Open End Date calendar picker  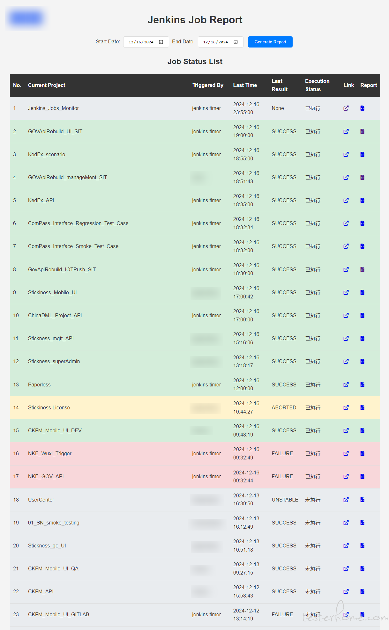coord(236,42)
